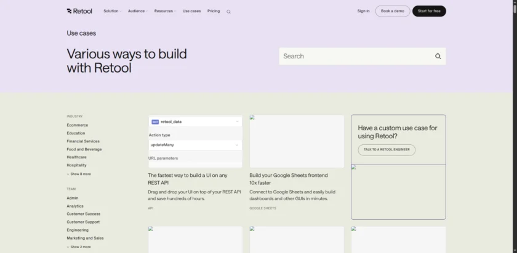Open retool_data resource dropdown in card

click(195, 122)
